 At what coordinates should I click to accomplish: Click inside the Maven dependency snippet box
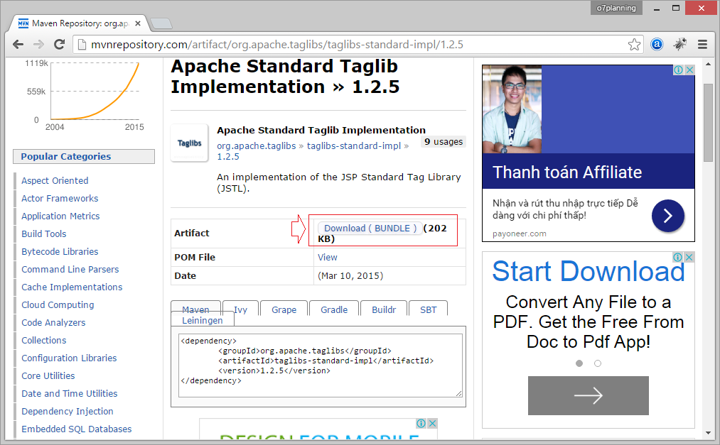click(321, 366)
